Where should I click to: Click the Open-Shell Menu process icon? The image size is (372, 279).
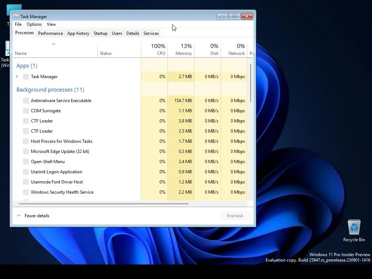[x=26, y=162]
